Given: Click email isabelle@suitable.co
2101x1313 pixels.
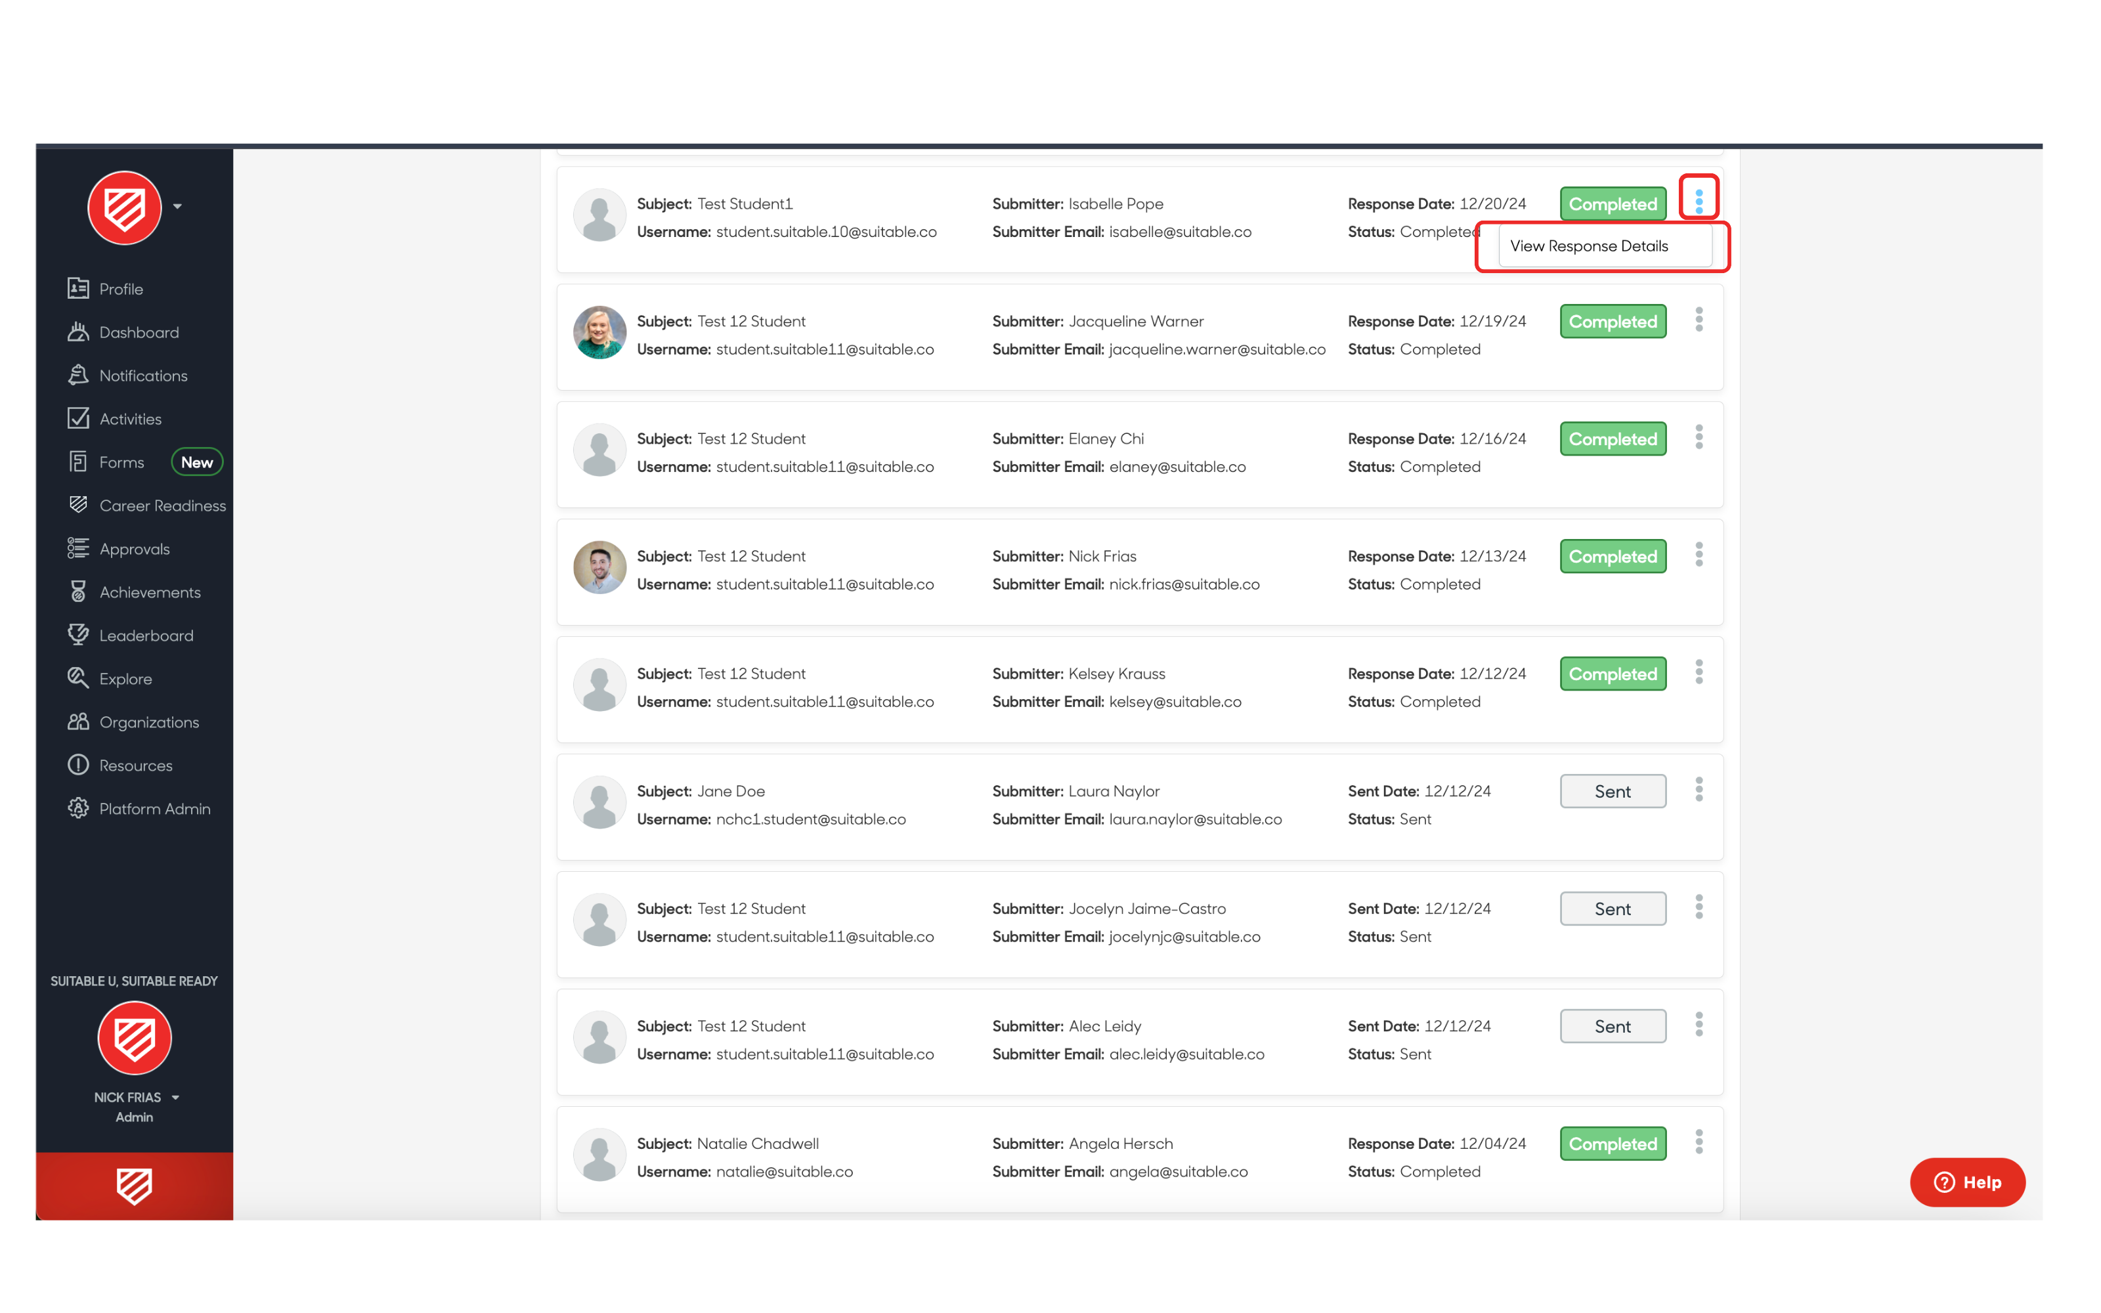Looking at the screenshot, I should (x=1180, y=232).
